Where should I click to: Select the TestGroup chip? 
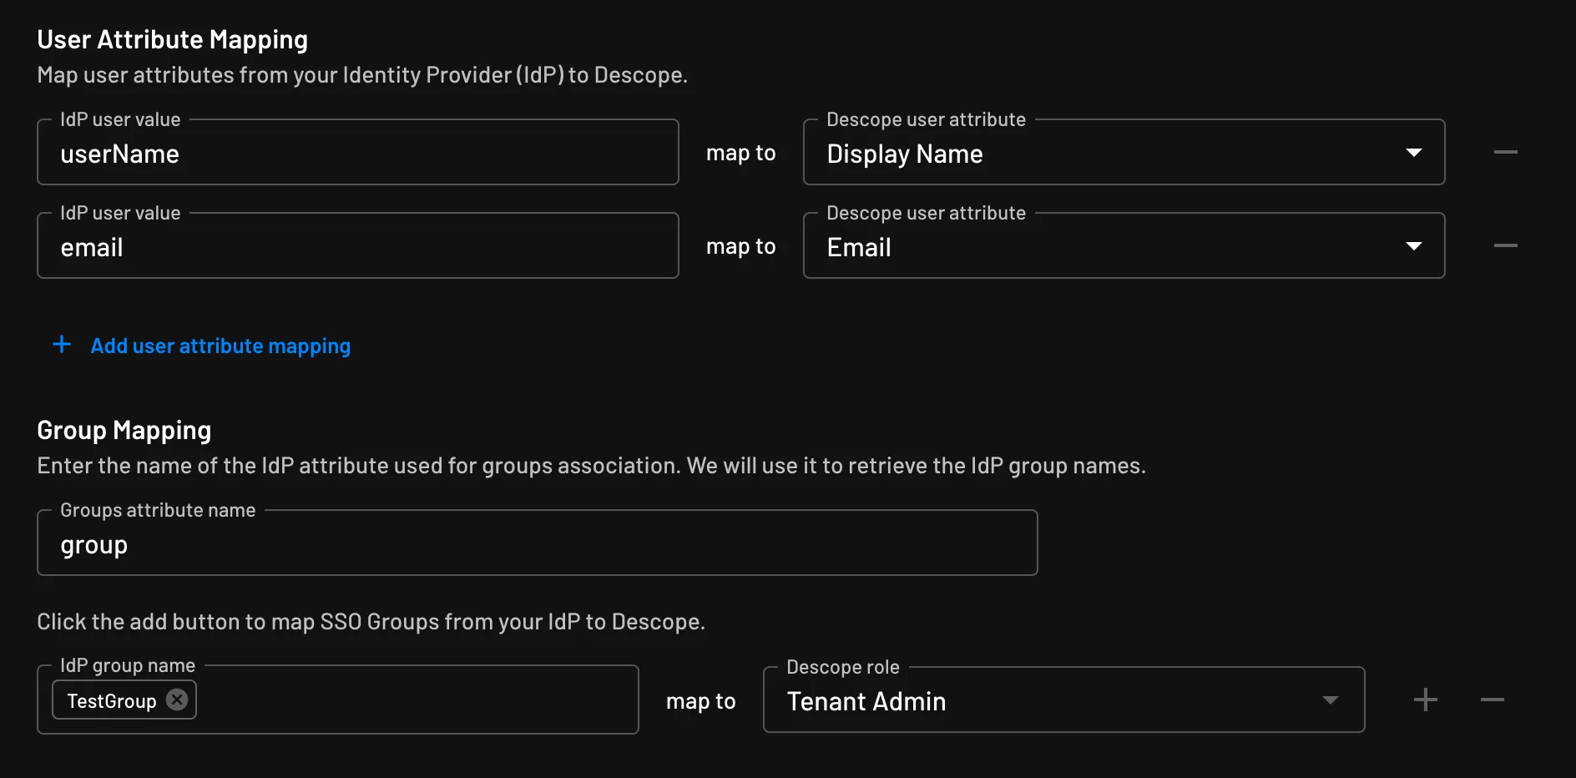coord(111,700)
